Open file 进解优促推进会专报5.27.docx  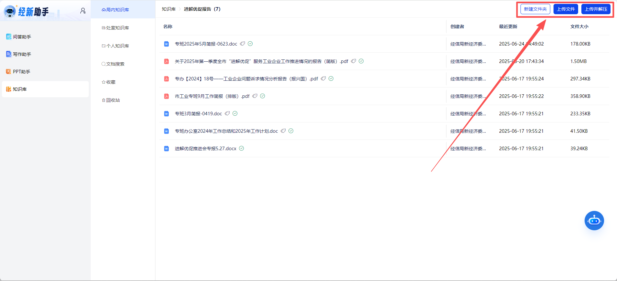tap(206, 149)
